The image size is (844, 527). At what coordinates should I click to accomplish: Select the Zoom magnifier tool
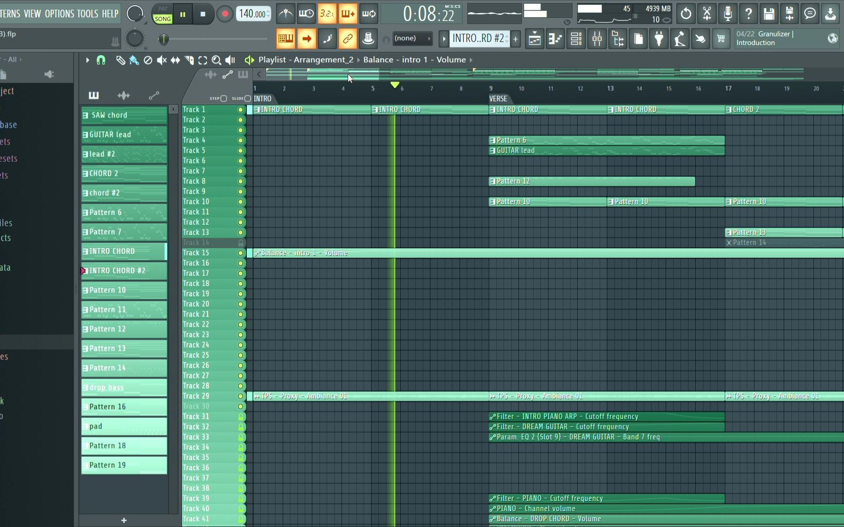point(216,60)
